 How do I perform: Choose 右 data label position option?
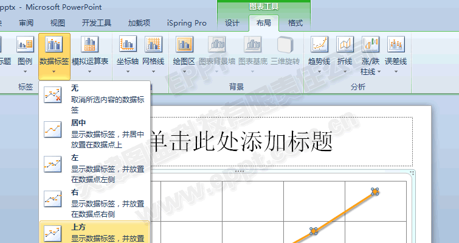(94, 203)
